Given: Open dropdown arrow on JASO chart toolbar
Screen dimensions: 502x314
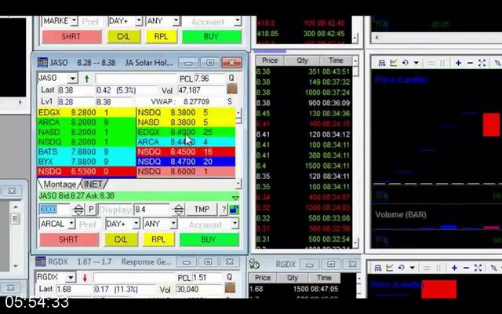Looking at the screenshot, I should [x=417, y=63].
